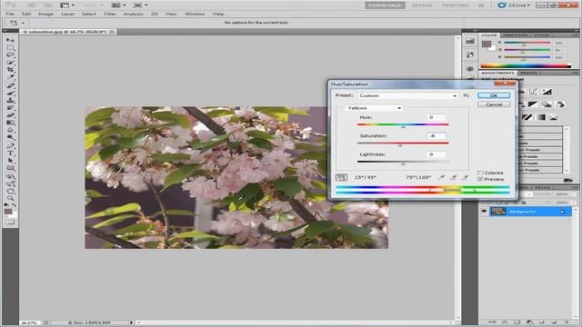Pick the Subtract from Sample eyedropper
The height and width of the screenshot is (327, 582).
(x=465, y=178)
